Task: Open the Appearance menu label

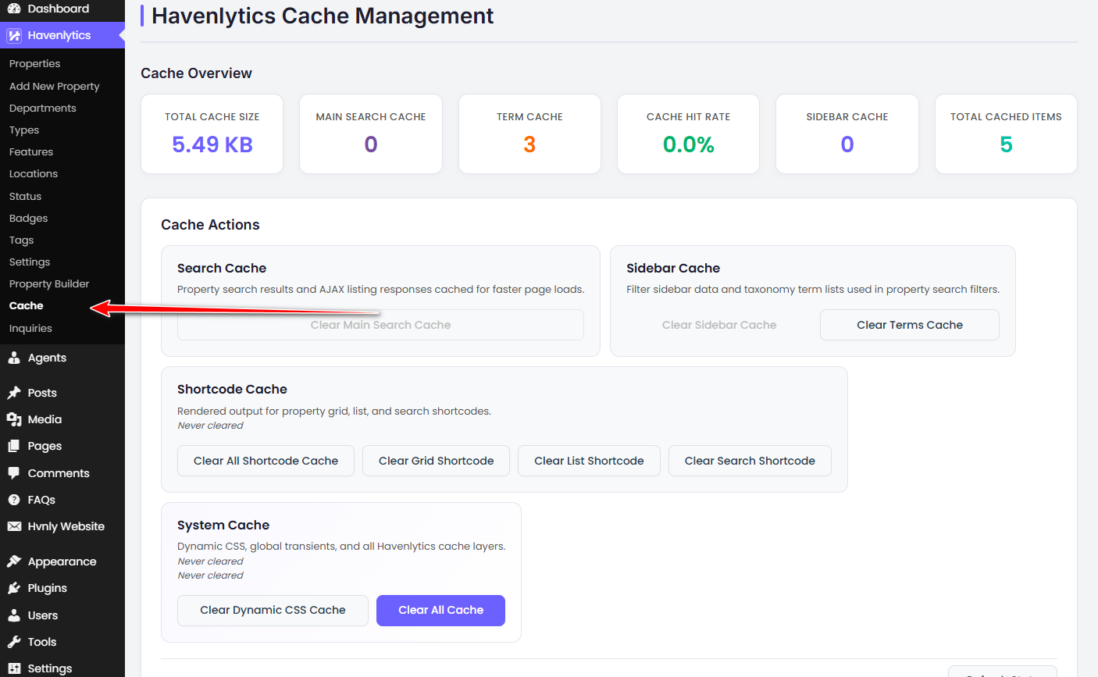Action: click(62, 561)
